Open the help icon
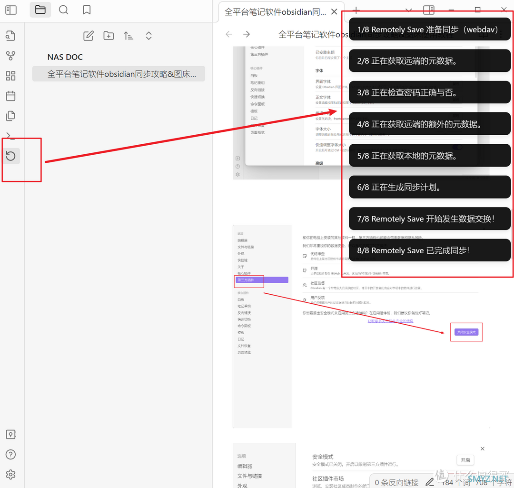The height and width of the screenshot is (488, 514). tap(10, 455)
